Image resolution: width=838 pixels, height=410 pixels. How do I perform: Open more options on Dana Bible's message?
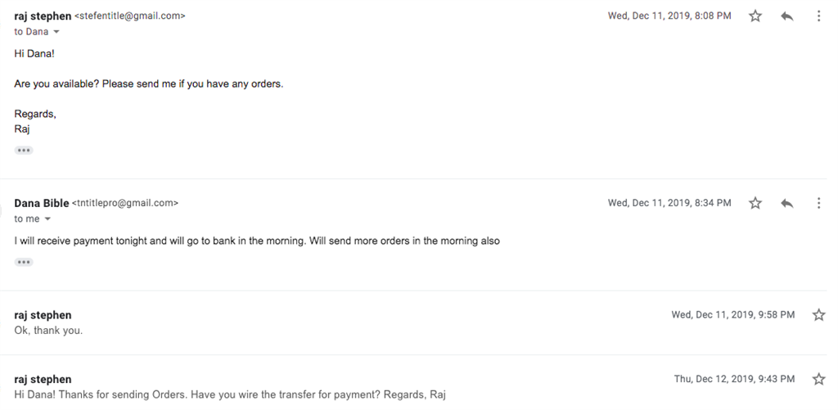pos(818,203)
